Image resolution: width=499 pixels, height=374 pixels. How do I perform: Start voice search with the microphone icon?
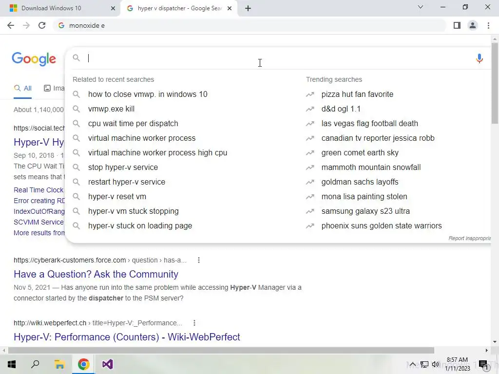(480, 58)
